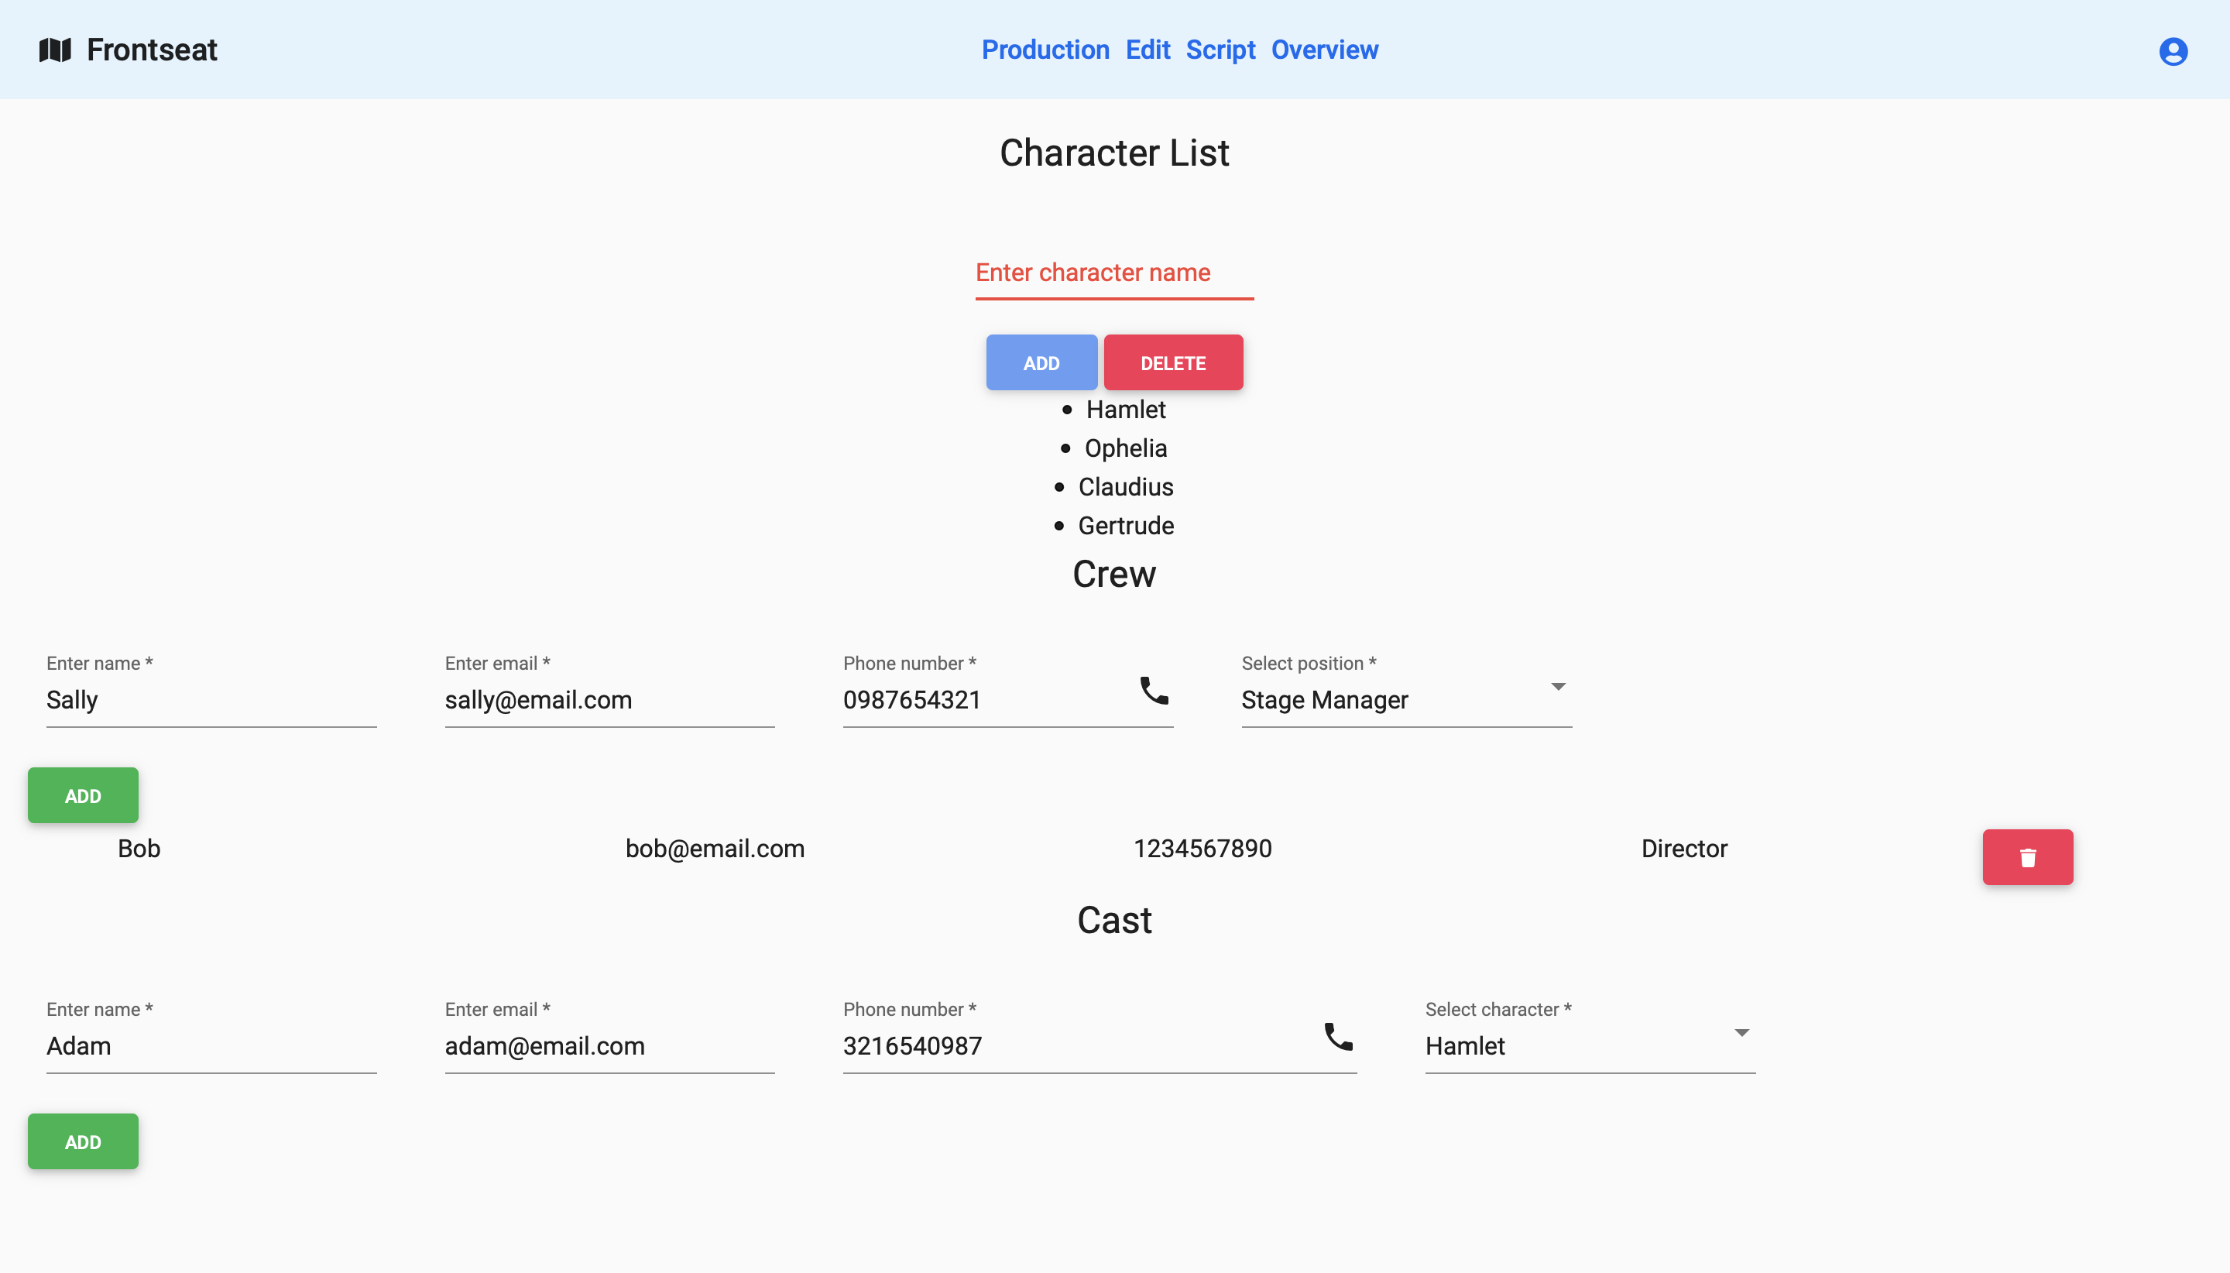Open the Edit nav item
Screen dimensions: 2230x1273
[x=1147, y=50]
